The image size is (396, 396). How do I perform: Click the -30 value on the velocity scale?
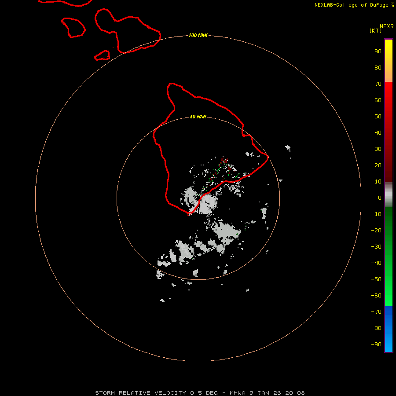pos(376,247)
